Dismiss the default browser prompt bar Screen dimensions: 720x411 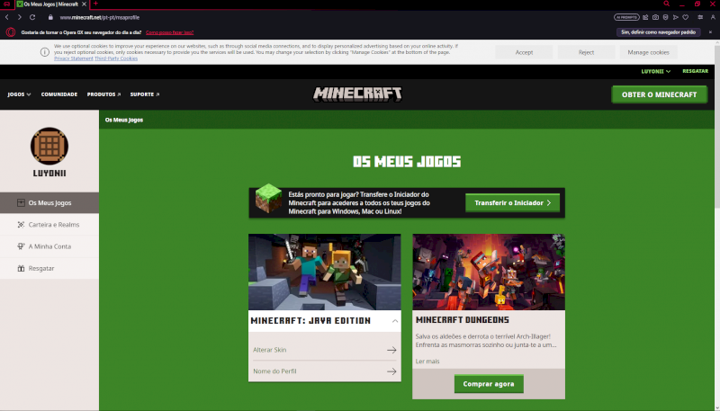pos(710,32)
